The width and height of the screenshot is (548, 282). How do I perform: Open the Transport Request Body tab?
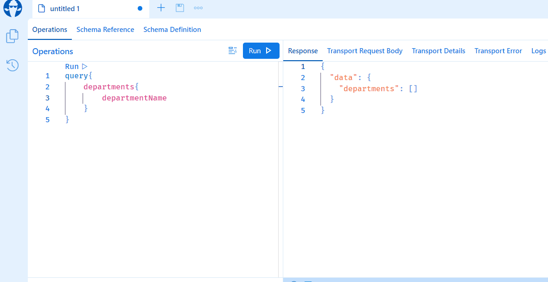(x=365, y=51)
